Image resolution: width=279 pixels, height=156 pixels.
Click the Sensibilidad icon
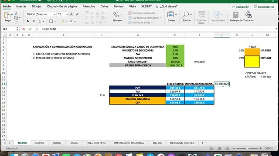[x=217, y=15]
